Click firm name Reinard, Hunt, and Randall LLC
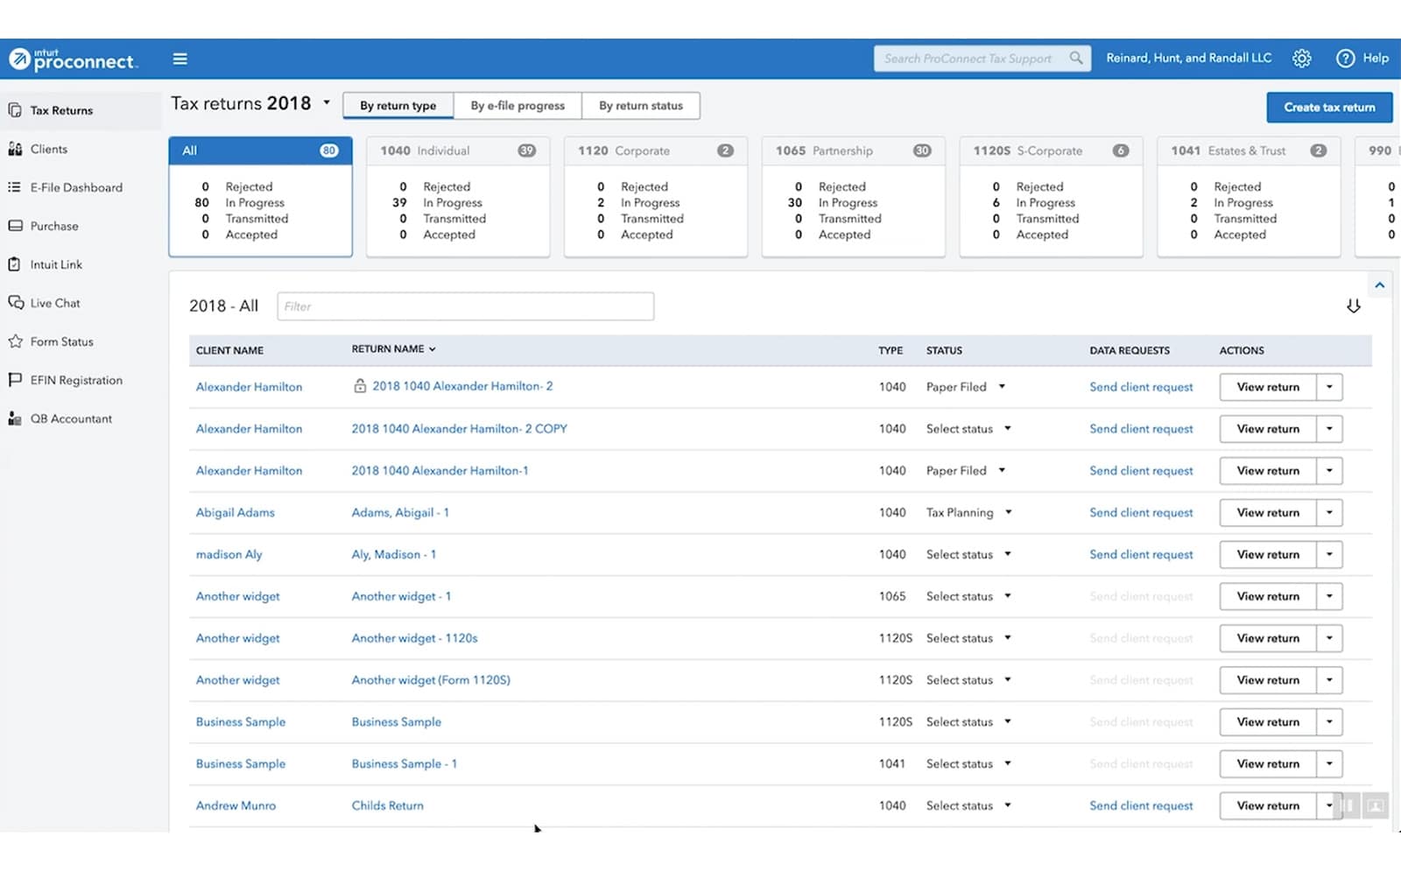Screen dimensions: 1401x871 [x=1188, y=58]
